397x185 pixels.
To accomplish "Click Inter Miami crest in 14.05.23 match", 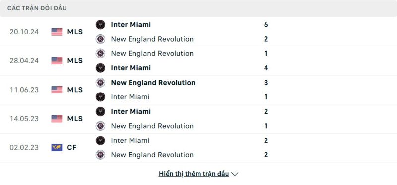I will [x=100, y=111].
